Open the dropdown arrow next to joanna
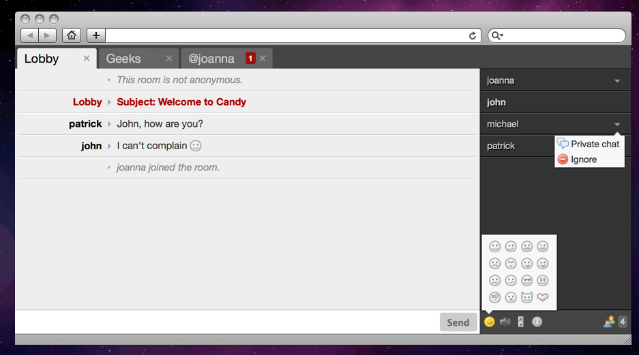The width and height of the screenshot is (639, 355). 617,81
